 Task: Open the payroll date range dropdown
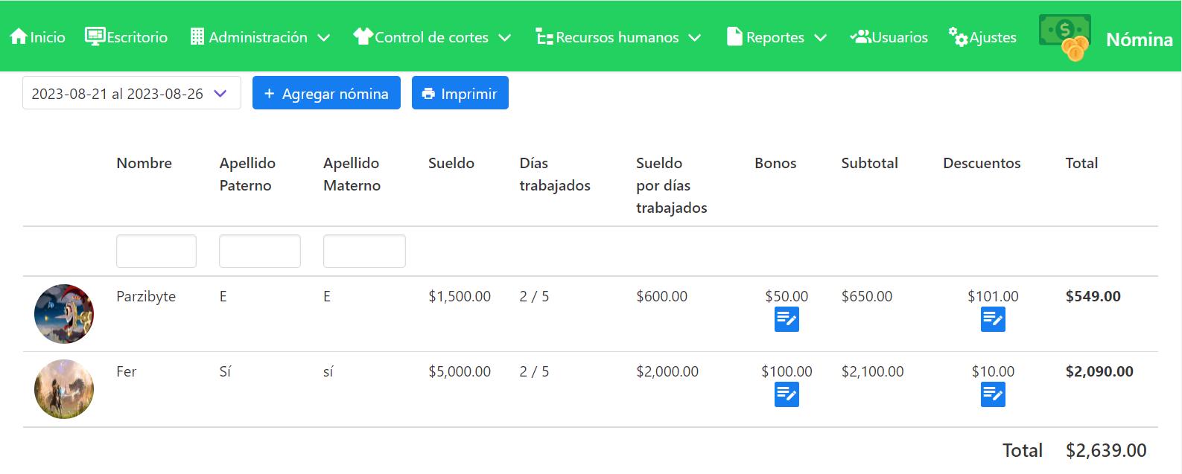(x=131, y=94)
